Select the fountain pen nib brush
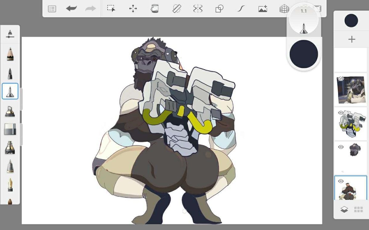This screenshot has height=230, width=369. 10,185
